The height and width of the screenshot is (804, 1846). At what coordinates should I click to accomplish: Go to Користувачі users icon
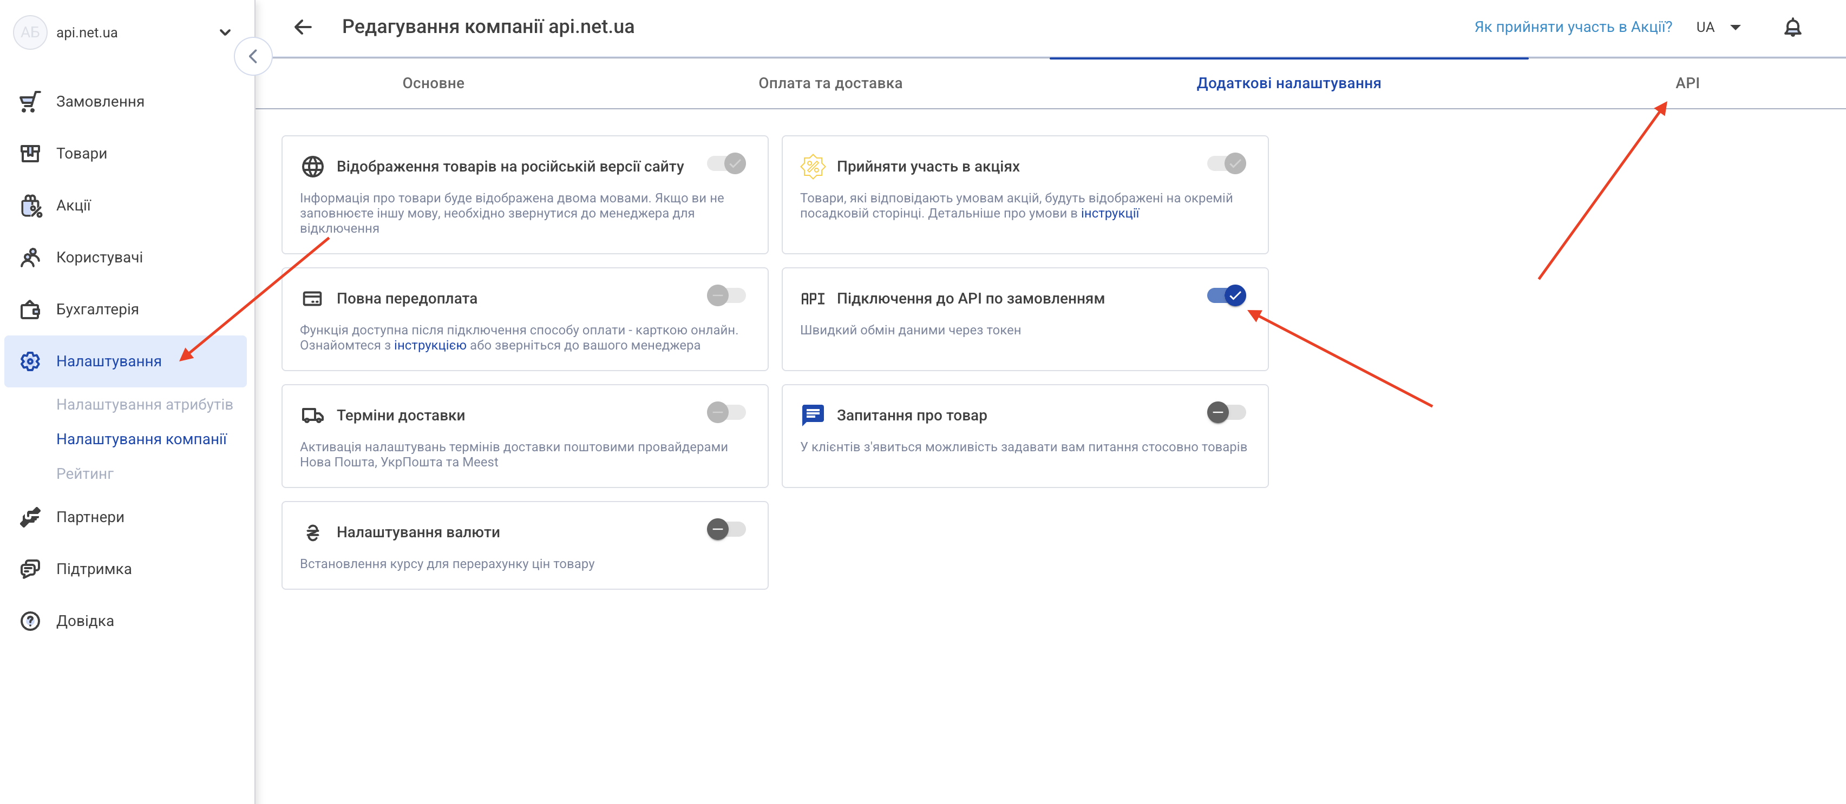[30, 257]
